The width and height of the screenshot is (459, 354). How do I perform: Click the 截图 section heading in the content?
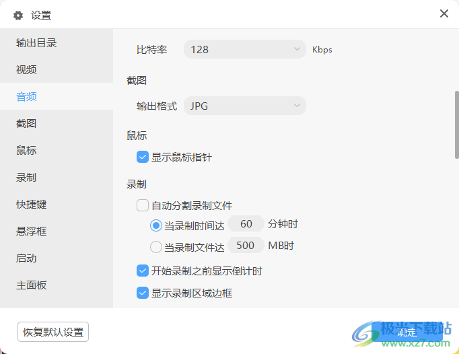coord(137,80)
